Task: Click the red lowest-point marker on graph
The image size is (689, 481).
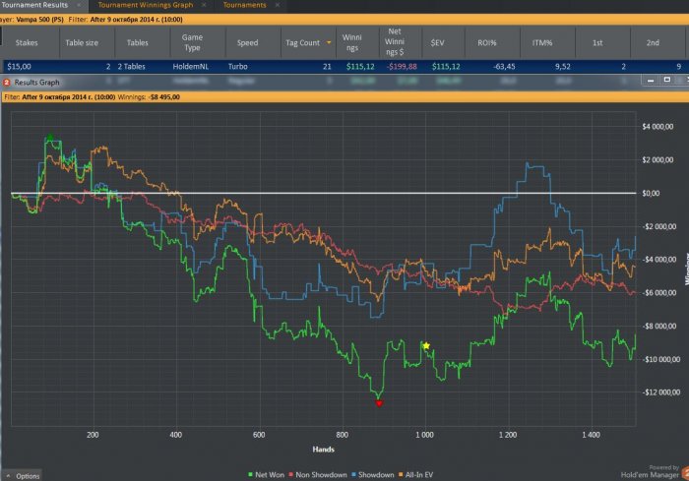Action: 379,403
